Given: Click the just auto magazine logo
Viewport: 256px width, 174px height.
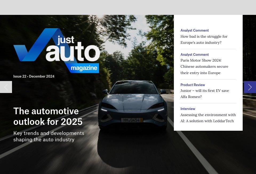Looking at the screenshot, I should point(57,50).
